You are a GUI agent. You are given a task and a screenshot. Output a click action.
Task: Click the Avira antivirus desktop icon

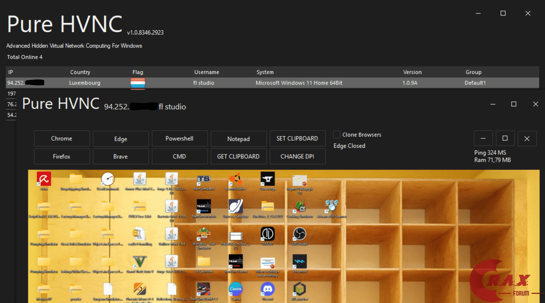click(44, 179)
